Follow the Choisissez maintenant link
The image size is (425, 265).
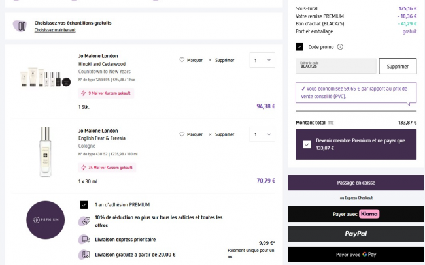click(x=55, y=30)
